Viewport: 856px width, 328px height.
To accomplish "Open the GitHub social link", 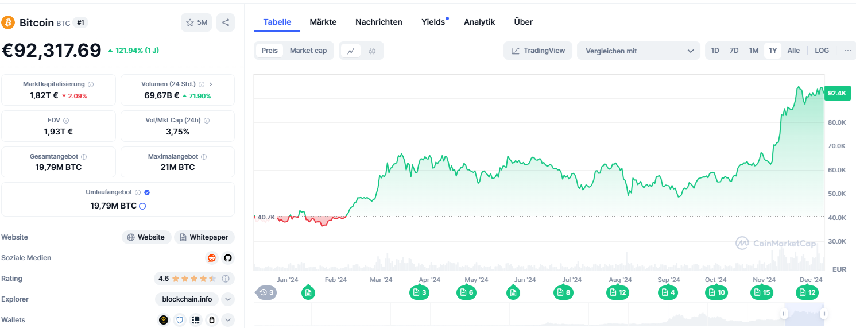I will [227, 258].
